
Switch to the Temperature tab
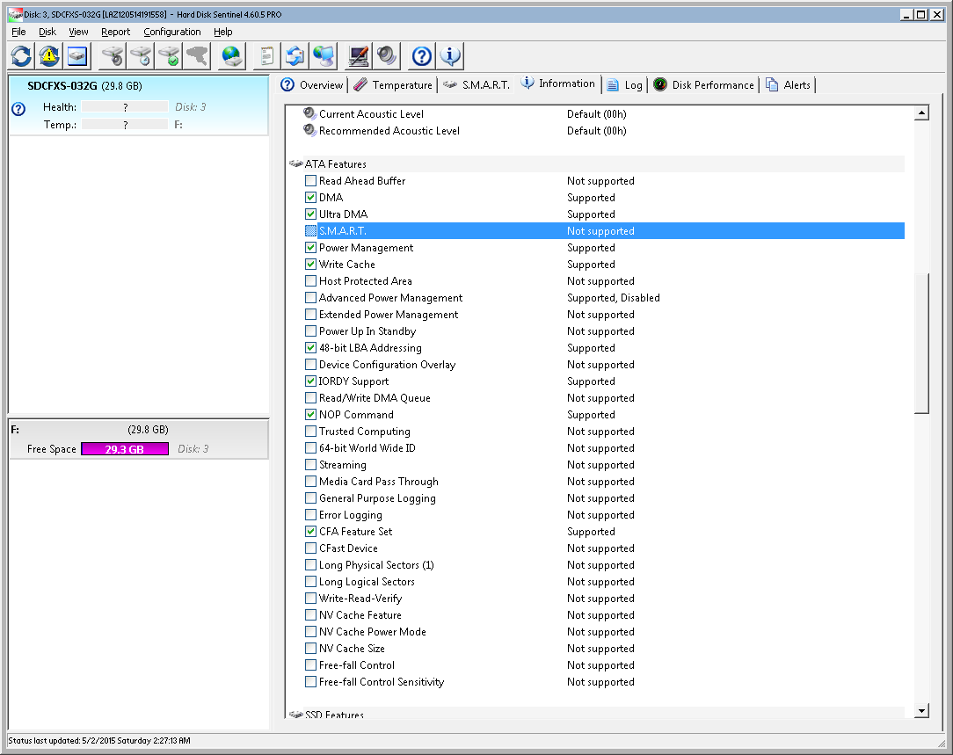tap(402, 85)
